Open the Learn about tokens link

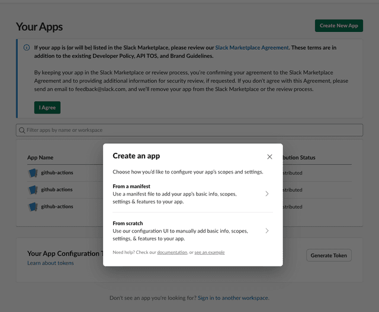(x=50, y=263)
